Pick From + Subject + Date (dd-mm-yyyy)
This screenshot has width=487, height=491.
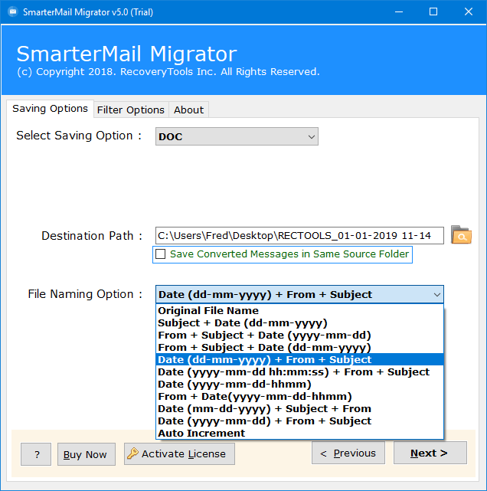(x=299, y=347)
